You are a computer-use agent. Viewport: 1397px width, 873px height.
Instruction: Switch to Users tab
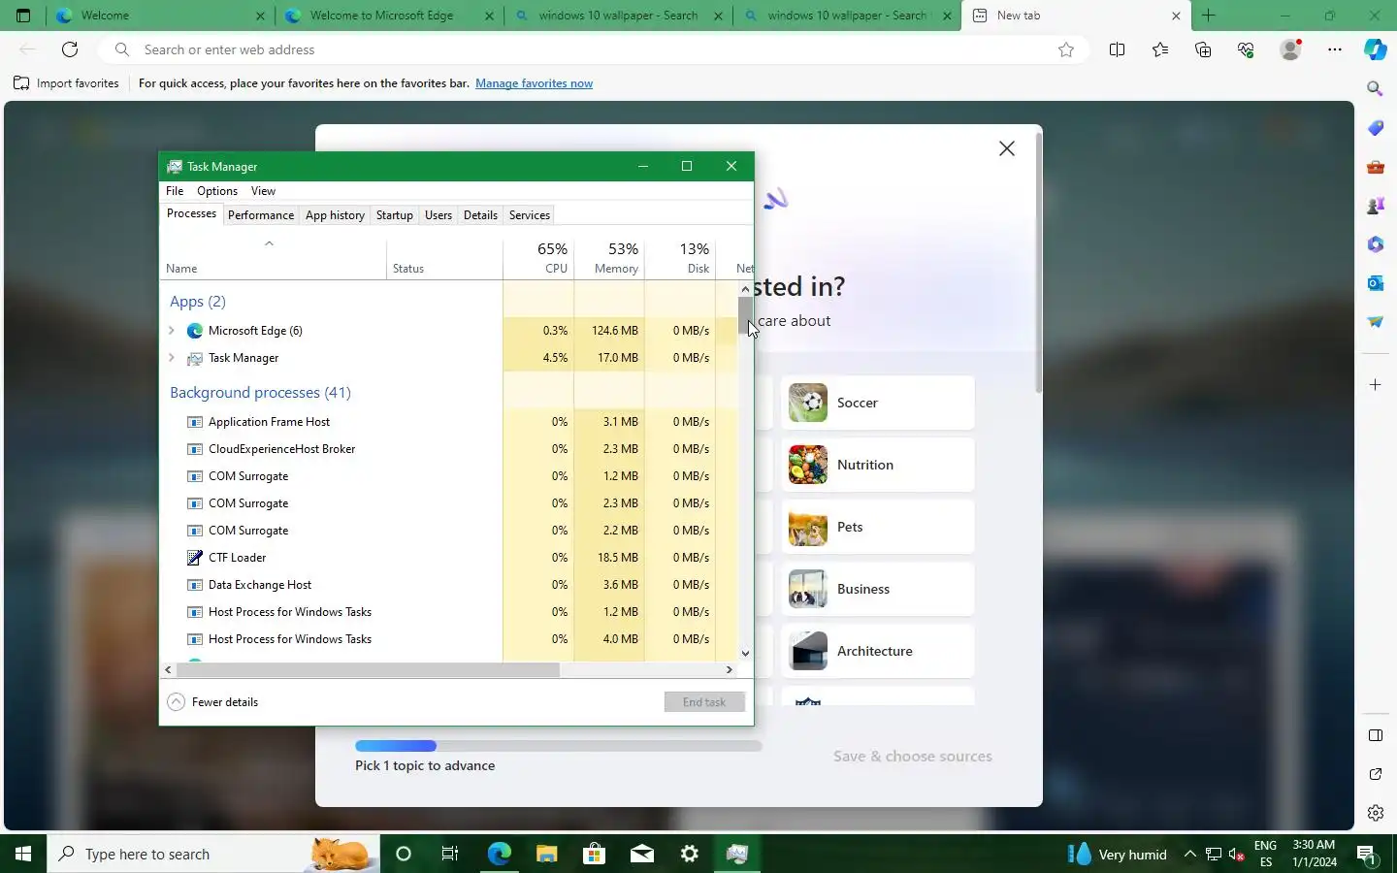tap(439, 215)
